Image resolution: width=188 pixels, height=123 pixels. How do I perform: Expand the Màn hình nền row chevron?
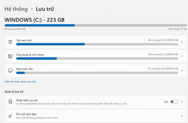[x=182, y=71]
